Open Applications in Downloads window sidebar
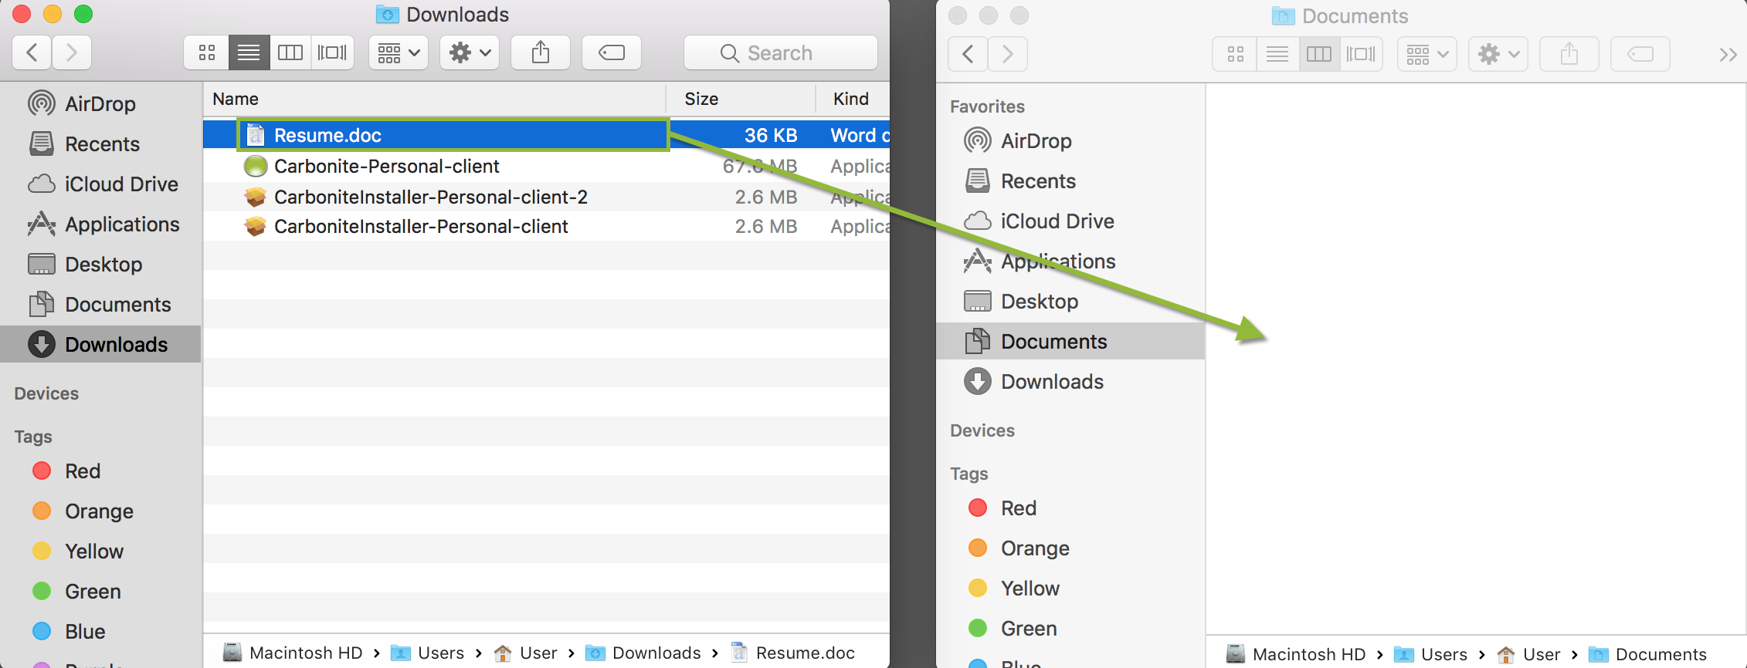Screen dimensions: 1747x668 [x=100, y=224]
